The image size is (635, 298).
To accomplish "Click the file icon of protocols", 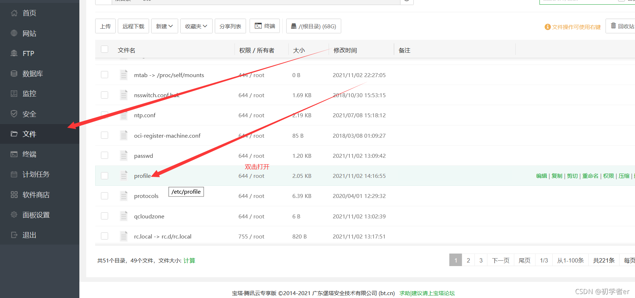I will [x=124, y=196].
